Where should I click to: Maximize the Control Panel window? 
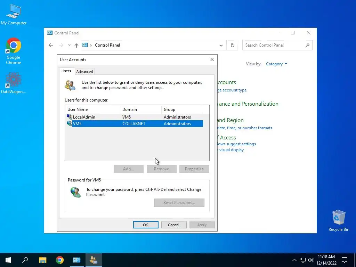[293, 33]
